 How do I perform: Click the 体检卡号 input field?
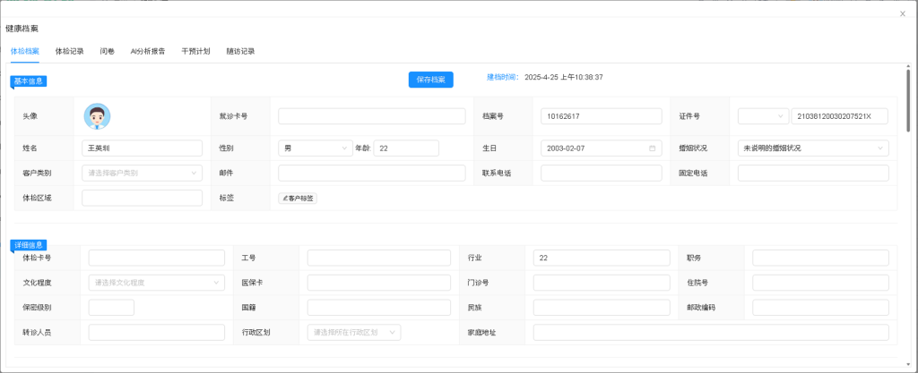[156, 258]
